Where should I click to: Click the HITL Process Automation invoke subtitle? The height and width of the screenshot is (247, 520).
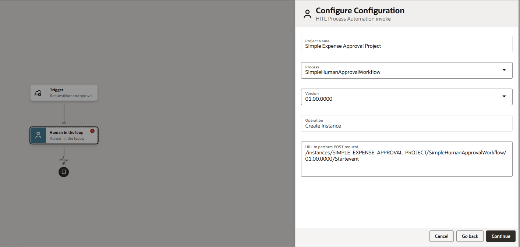pyautogui.click(x=352, y=19)
